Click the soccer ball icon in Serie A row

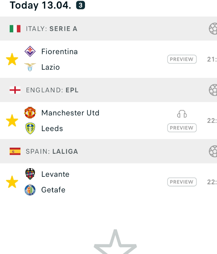[x=213, y=29]
